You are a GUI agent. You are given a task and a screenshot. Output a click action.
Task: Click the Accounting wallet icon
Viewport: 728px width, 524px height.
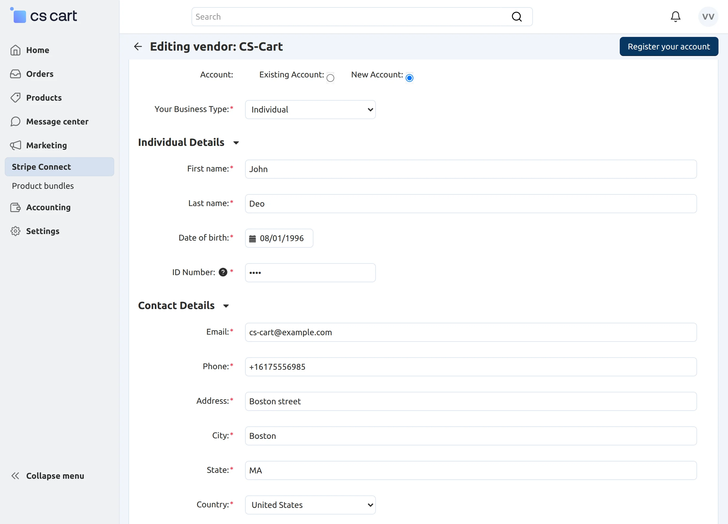point(15,207)
